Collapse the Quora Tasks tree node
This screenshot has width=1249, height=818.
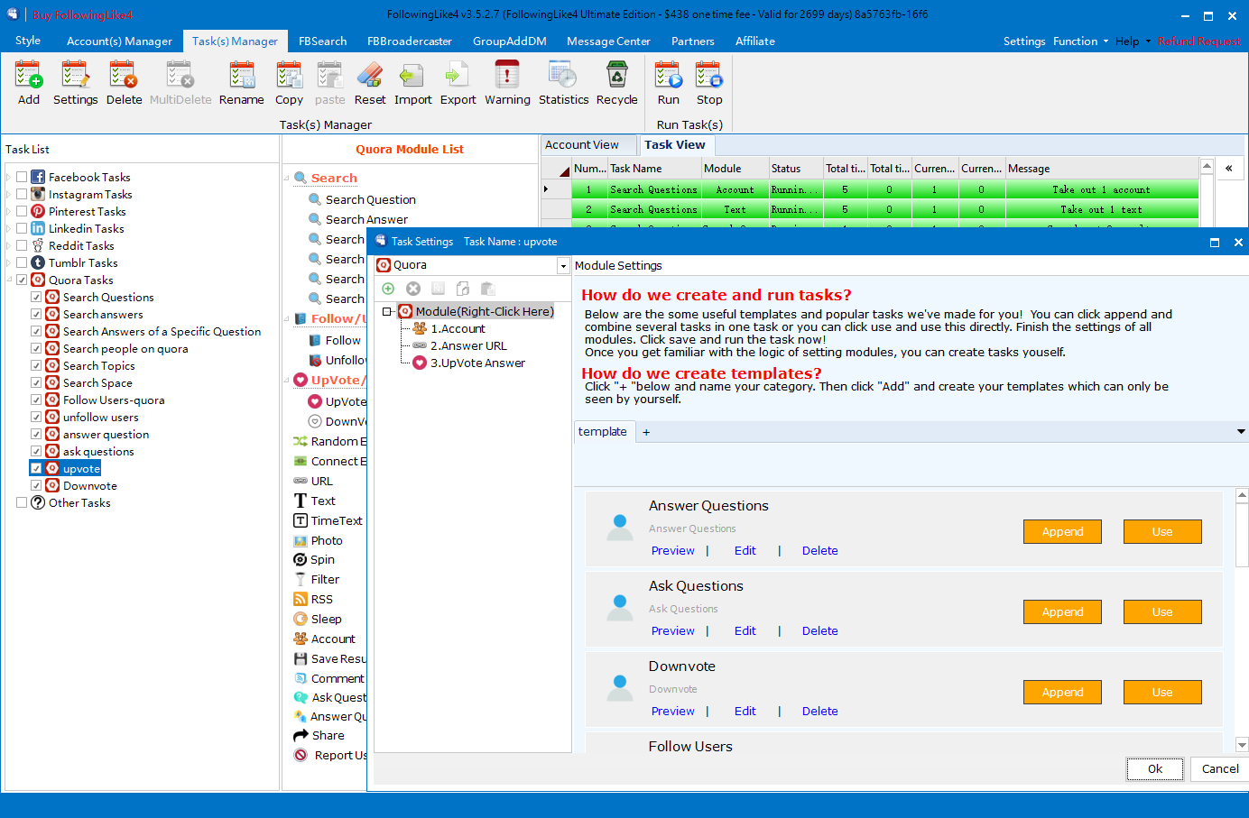coord(9,280)
